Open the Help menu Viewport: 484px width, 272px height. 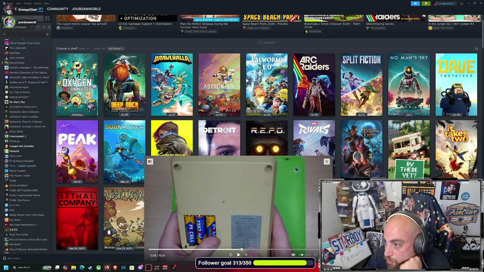(46, 3)
